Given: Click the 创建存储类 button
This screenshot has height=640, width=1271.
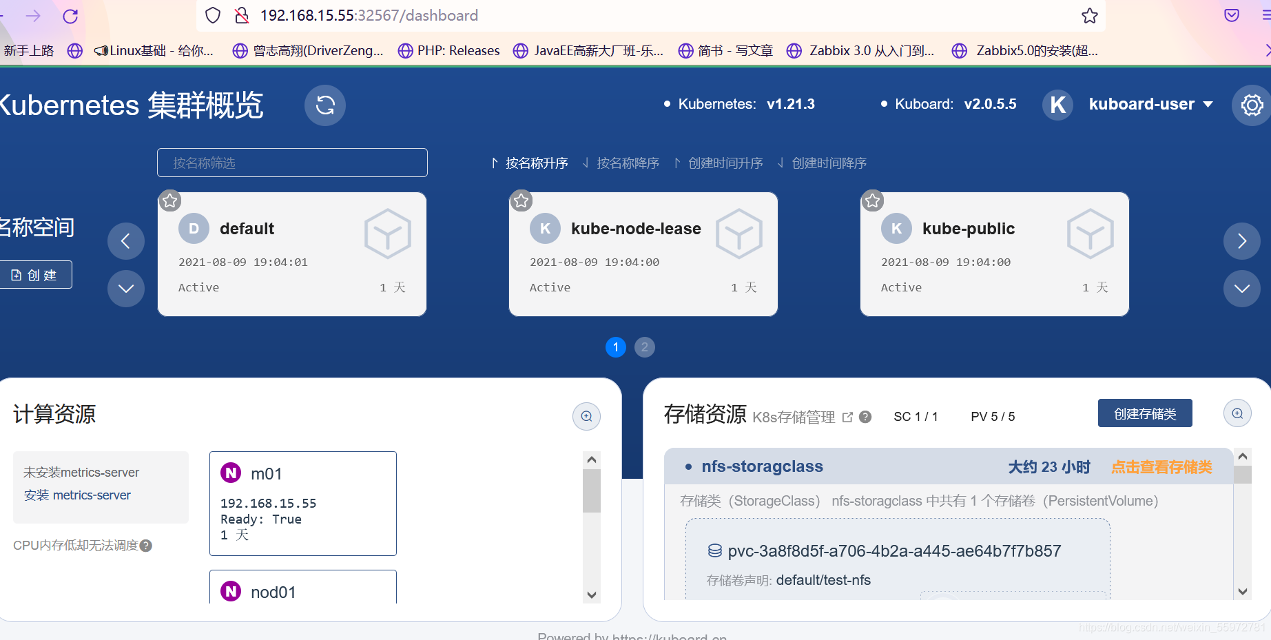Looking at the screenshot, I should coord(1145,413).
